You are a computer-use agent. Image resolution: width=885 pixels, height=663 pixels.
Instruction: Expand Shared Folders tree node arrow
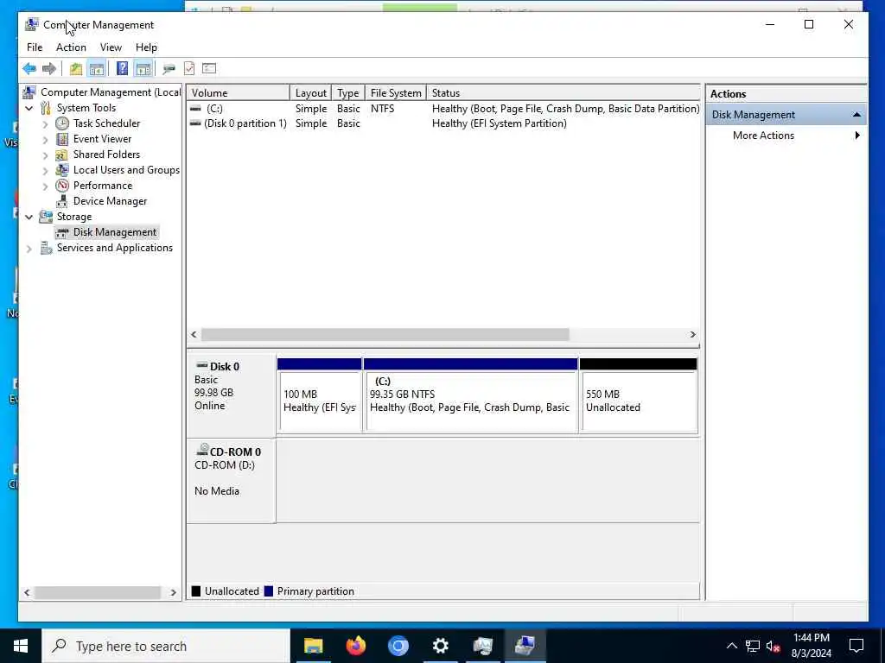click(46, 155)
